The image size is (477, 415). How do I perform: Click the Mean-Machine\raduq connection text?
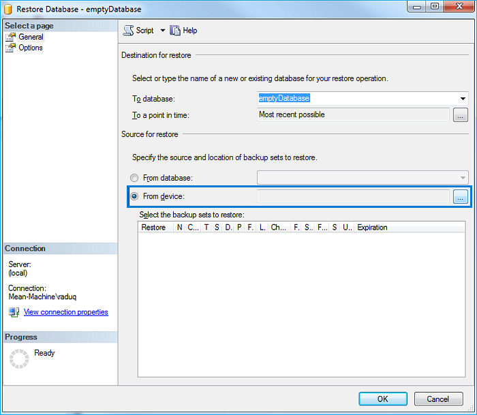click(42, 296)
